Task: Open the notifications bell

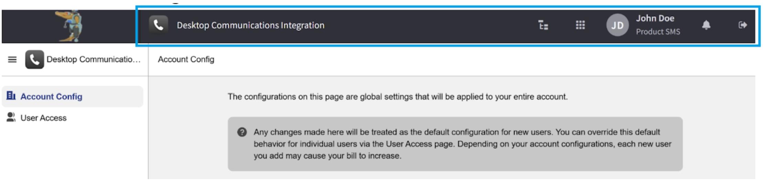Action: click(x=706, y=25)
